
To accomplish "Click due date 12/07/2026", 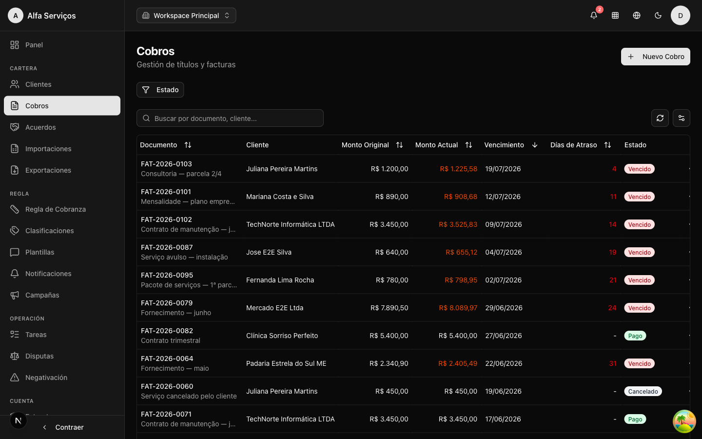I will pos(503,197).
